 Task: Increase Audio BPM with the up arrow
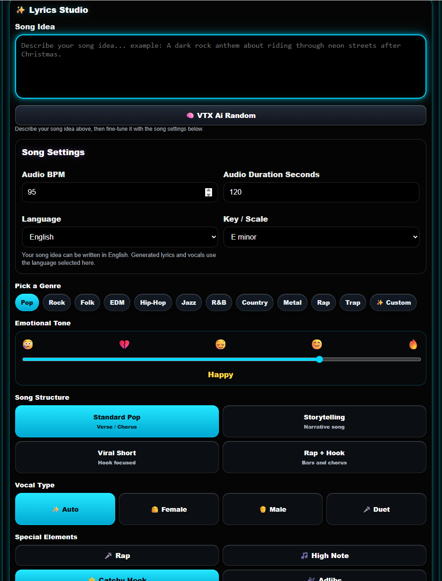(209, 190)
